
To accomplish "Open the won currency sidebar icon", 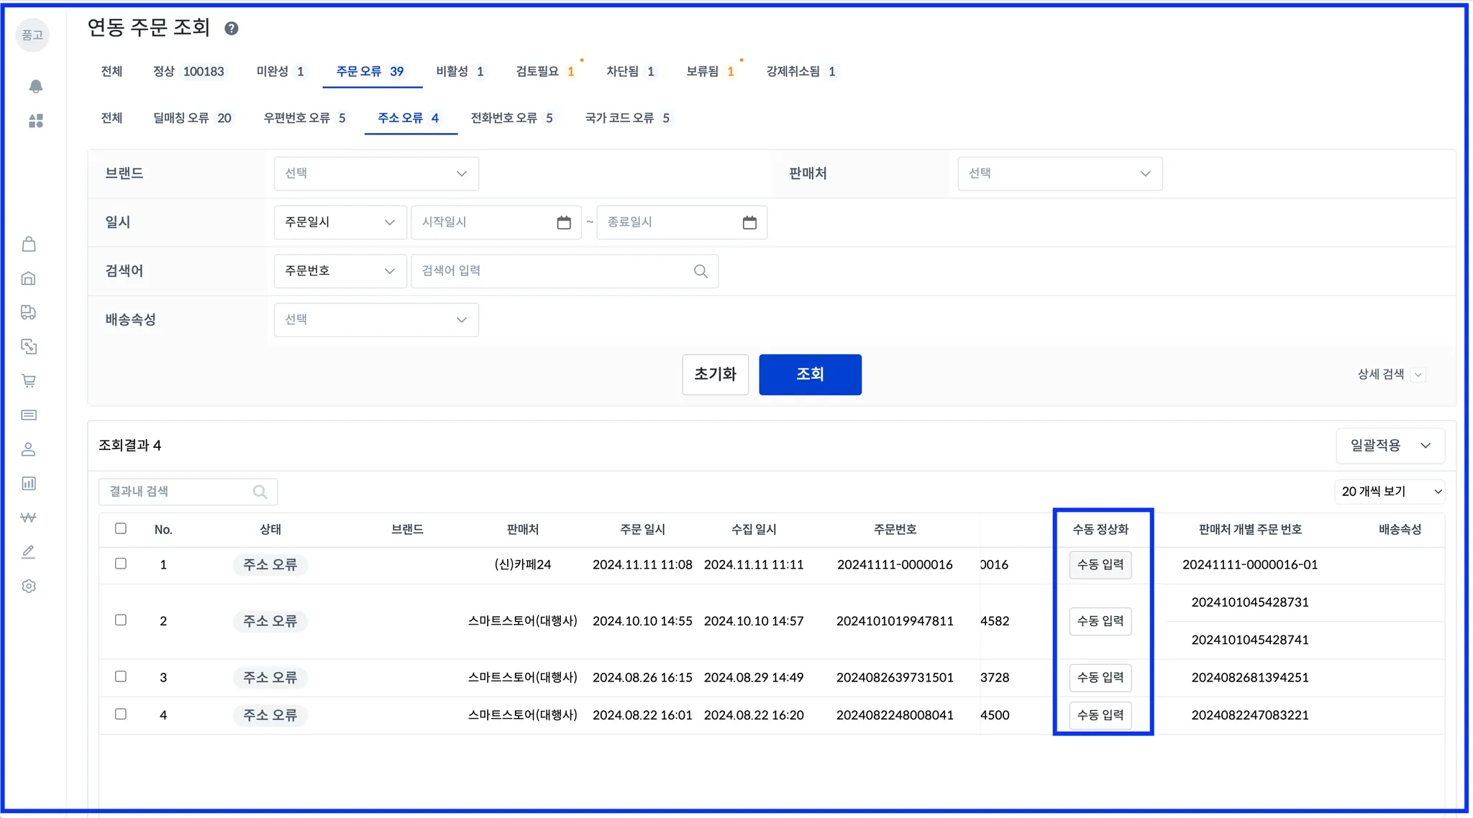I will (29, 518).
